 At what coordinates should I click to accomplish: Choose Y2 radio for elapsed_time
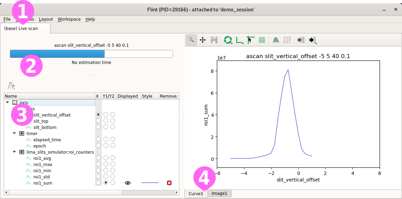pos(112,139)
